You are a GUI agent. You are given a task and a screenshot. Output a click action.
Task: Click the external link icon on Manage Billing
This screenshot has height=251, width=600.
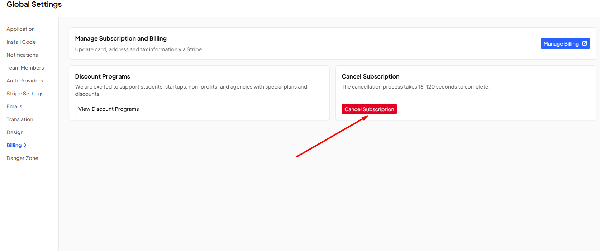coord(585,43)
